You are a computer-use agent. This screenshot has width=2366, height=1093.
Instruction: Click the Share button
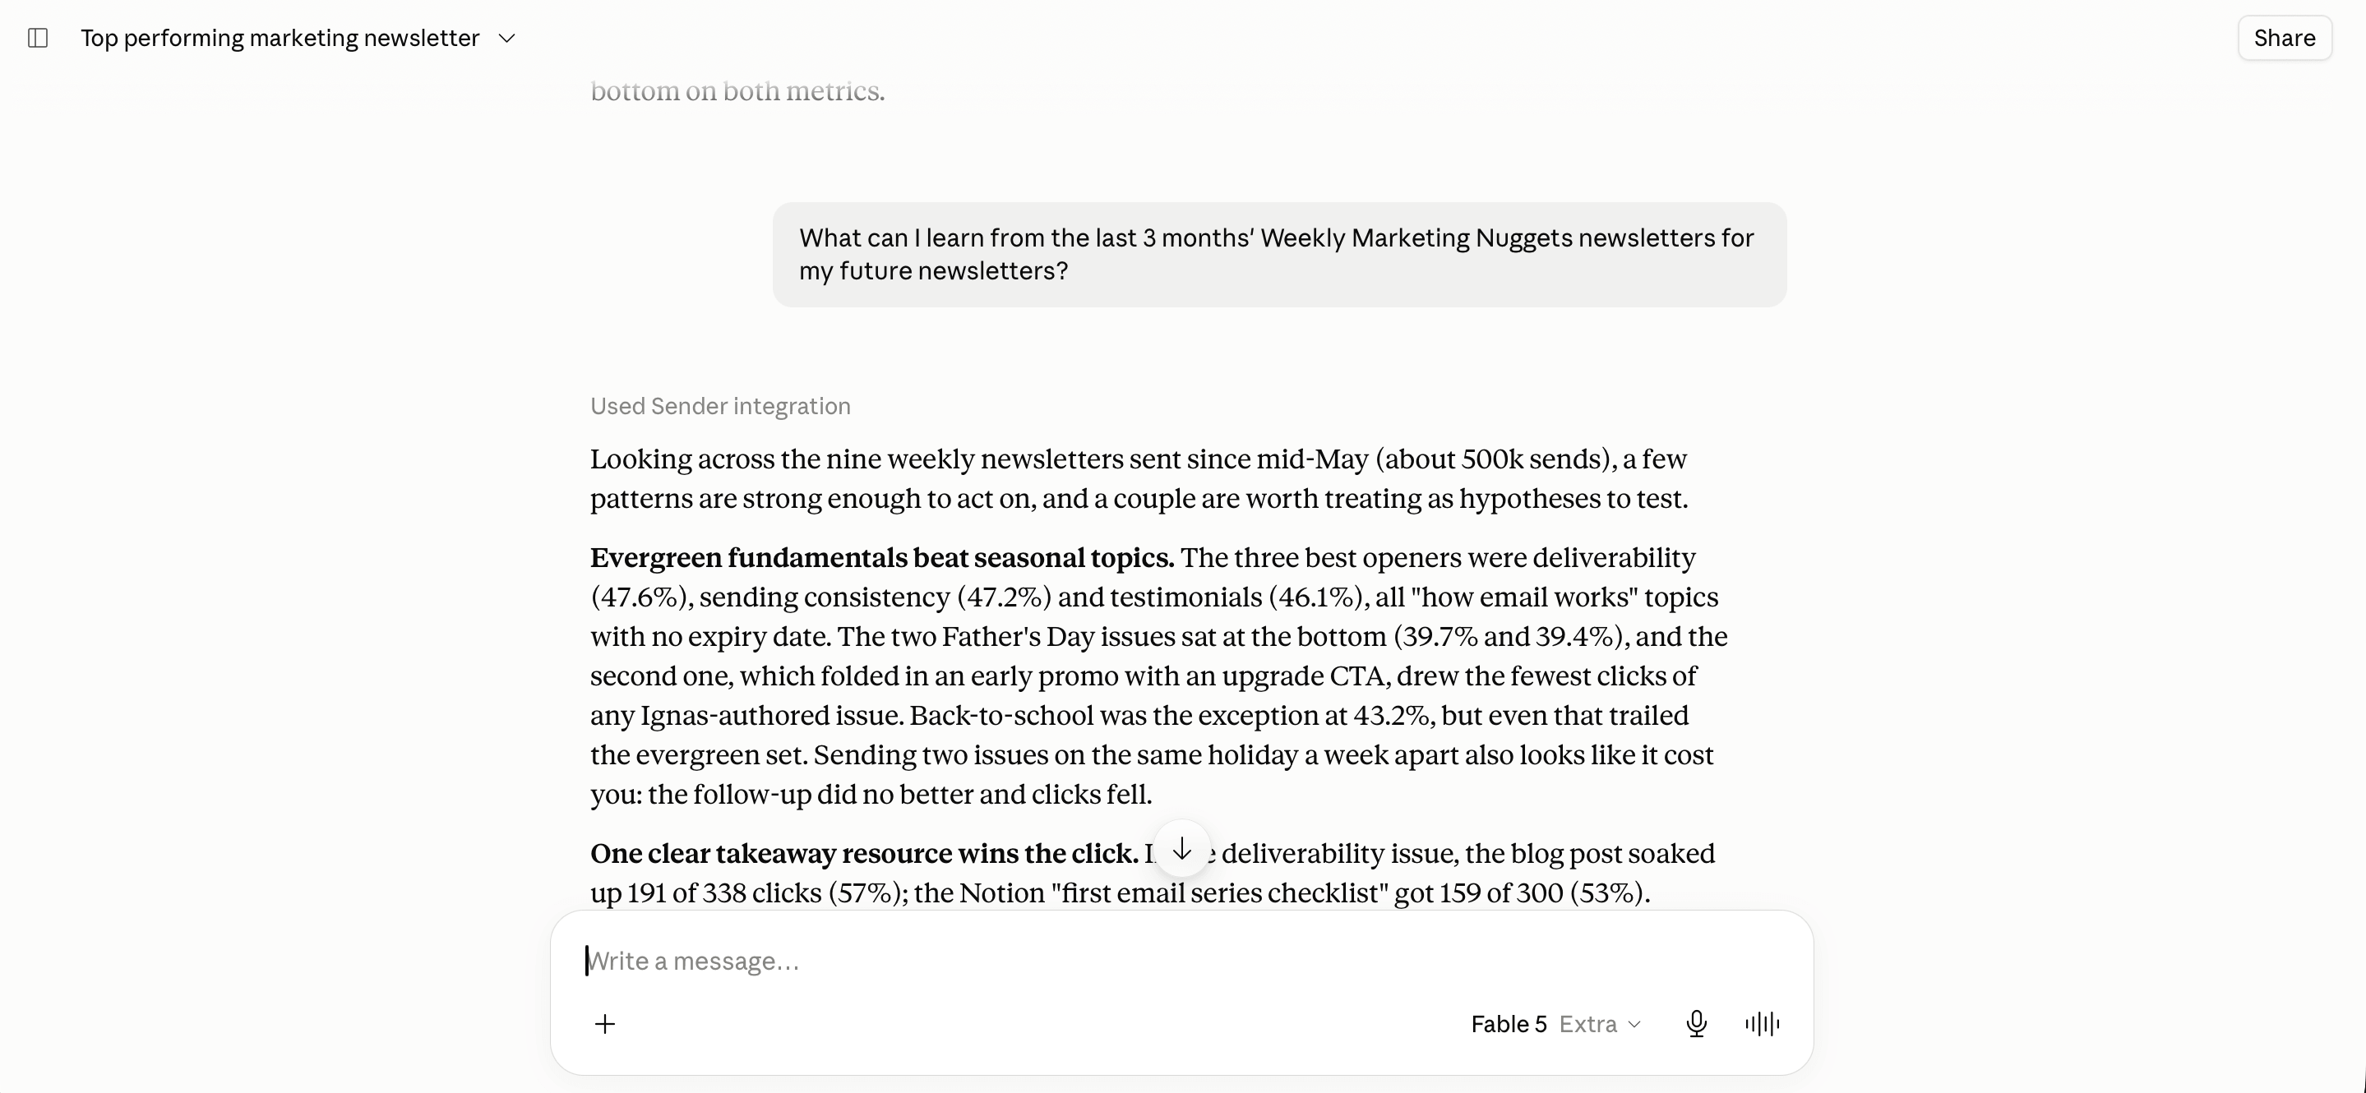[x=2285, y=38]
